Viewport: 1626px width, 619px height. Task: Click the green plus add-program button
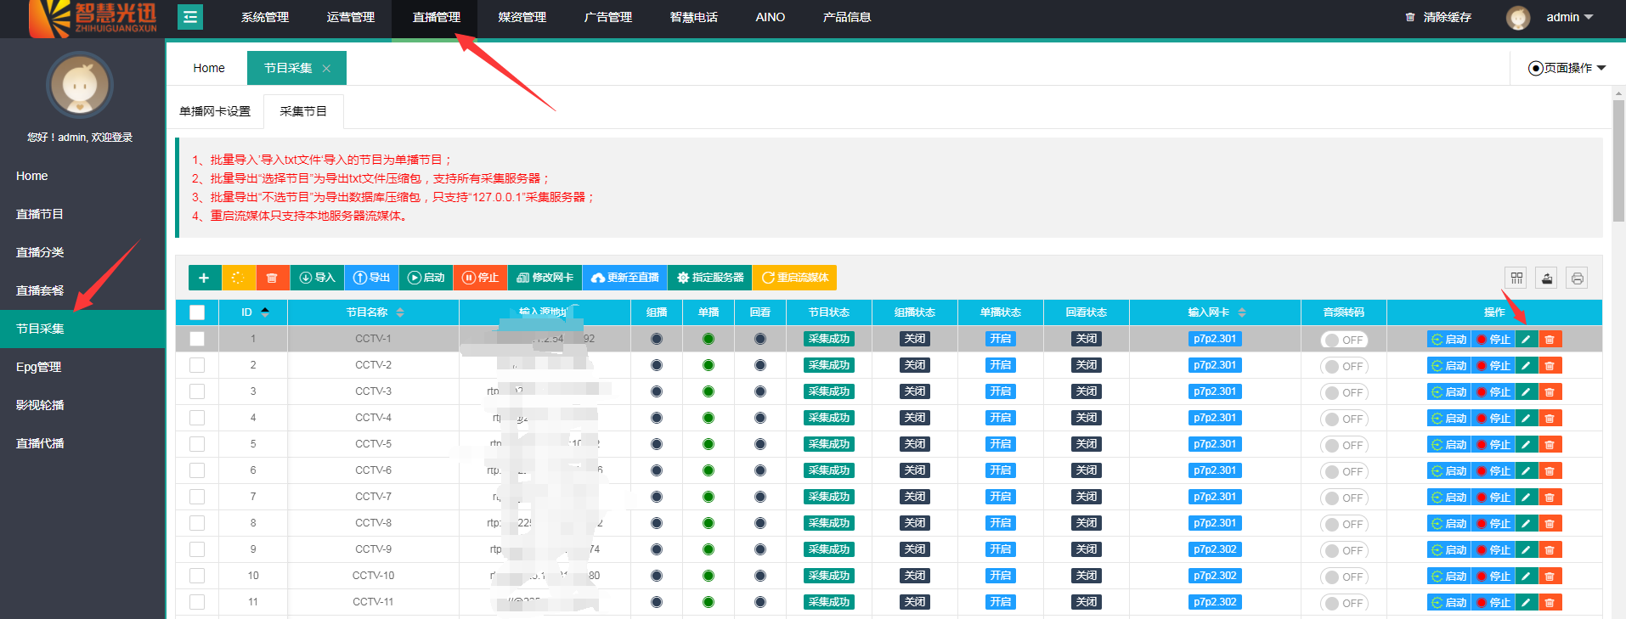(204, 278)
